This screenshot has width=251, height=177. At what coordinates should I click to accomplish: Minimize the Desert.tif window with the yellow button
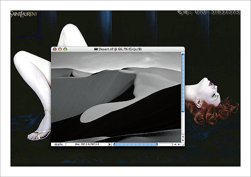pyautogui.click(x=60, y=49)
